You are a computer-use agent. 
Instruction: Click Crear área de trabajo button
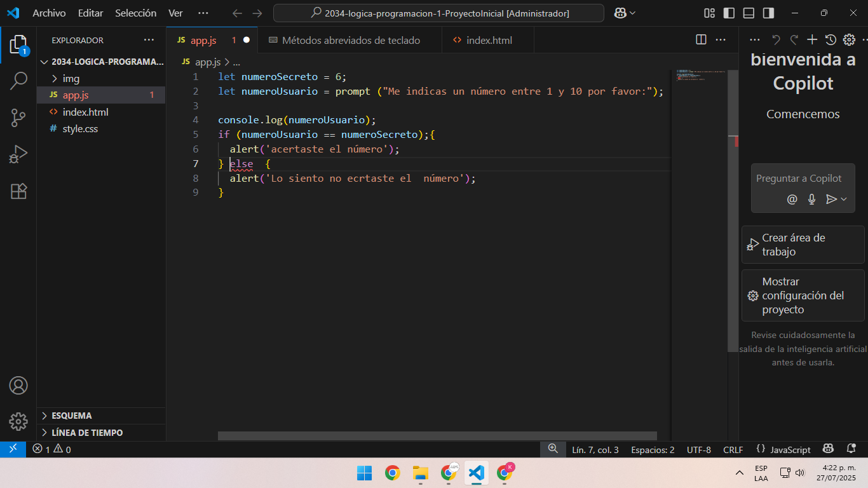pos(803,245)
